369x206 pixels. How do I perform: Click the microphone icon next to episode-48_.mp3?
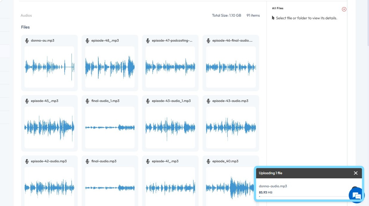coord(87,40)
